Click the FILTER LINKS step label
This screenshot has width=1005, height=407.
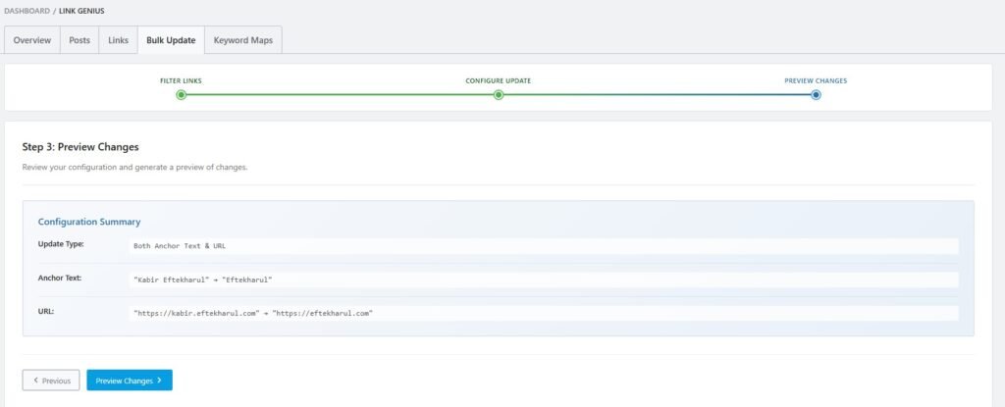click(181, 80)
